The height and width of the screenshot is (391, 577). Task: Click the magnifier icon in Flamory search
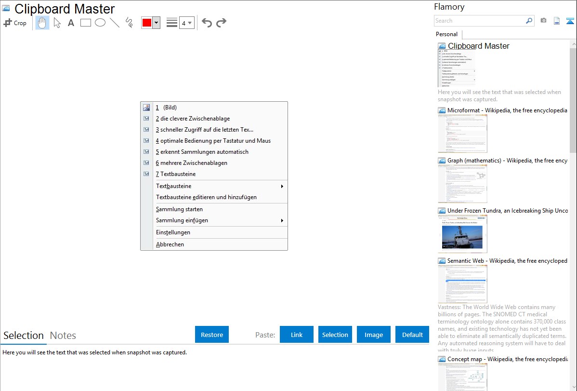(x=529, y=21)
